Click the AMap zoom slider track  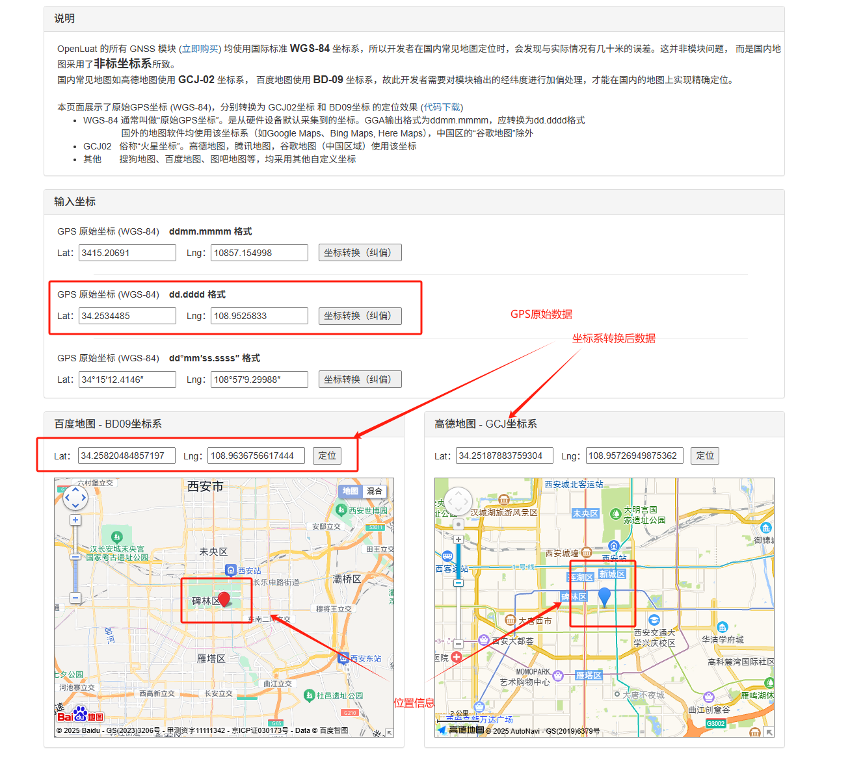[x=458, y=591]
